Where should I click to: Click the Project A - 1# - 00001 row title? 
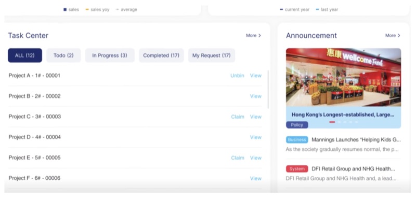pyautogui.click(x=34, y=76)
